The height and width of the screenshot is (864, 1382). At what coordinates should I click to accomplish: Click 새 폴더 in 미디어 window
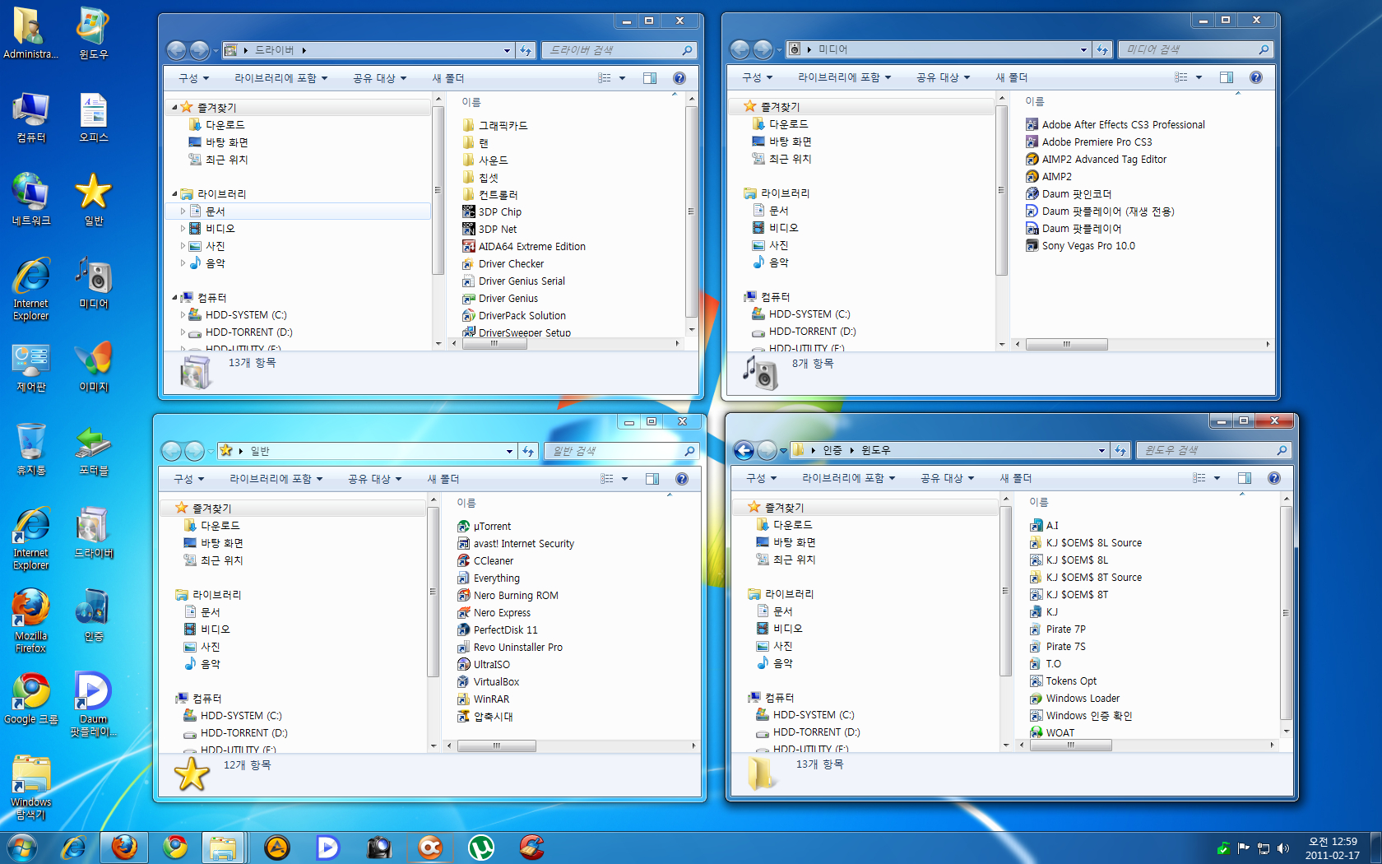(x=1012, y=77)
